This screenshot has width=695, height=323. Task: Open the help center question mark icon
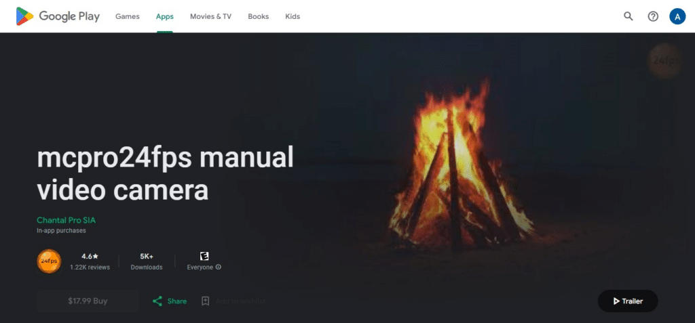point(653,16)
